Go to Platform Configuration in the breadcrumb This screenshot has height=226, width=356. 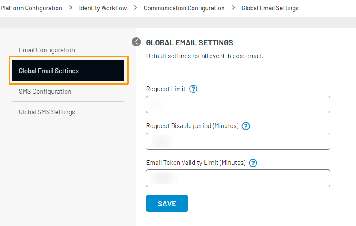[31, 8]
